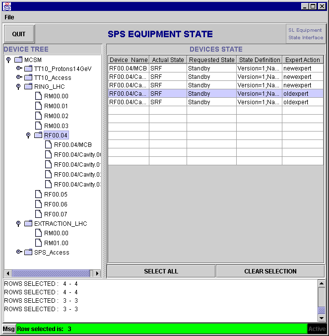
Task: Click the RING_LHC folder icon
Action: point(28,86)
